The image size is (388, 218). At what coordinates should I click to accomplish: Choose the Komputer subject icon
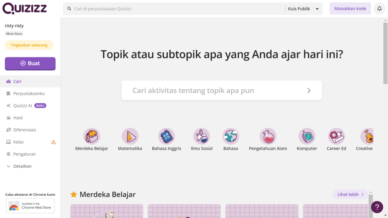click(307, 136)
